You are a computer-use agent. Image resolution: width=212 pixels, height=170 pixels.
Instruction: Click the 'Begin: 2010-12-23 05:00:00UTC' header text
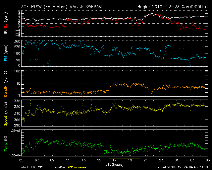pyautogui.click(x=173, y=7)
